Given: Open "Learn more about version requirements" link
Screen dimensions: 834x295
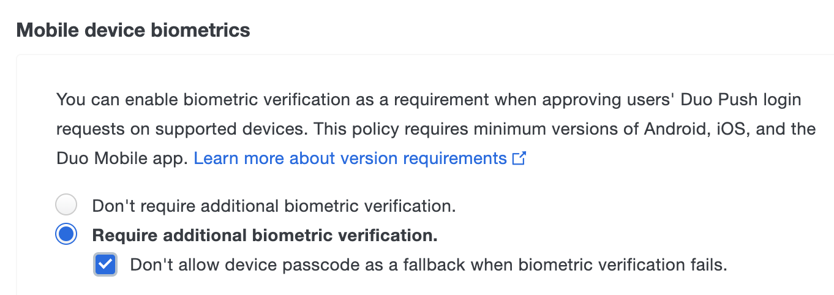Looking at the screenshot, I should (350, 159).
